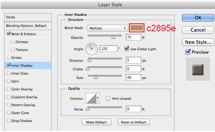Screen dimensions: 215x132
Task: Select the Stroke style label
Action: click(x=16, y=58)
